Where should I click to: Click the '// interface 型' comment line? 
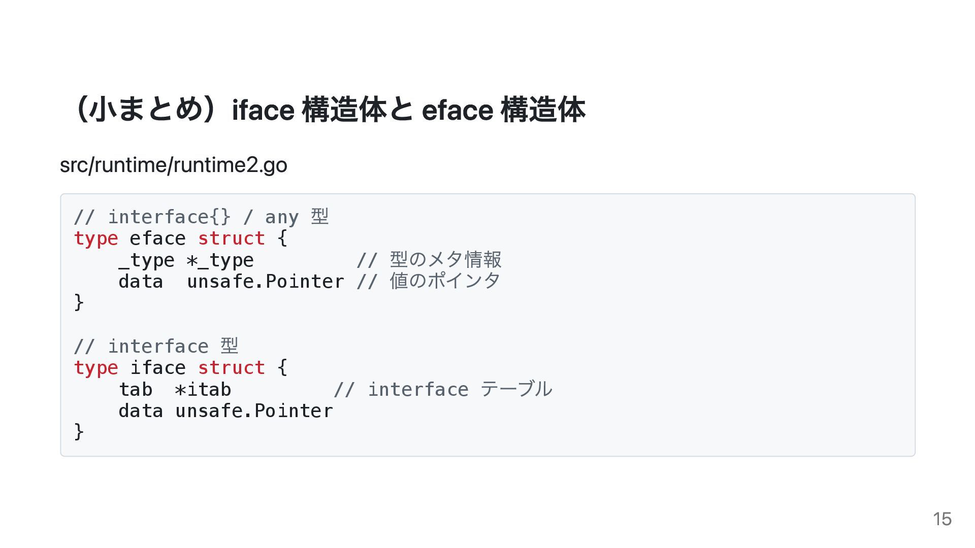point(156,347)
